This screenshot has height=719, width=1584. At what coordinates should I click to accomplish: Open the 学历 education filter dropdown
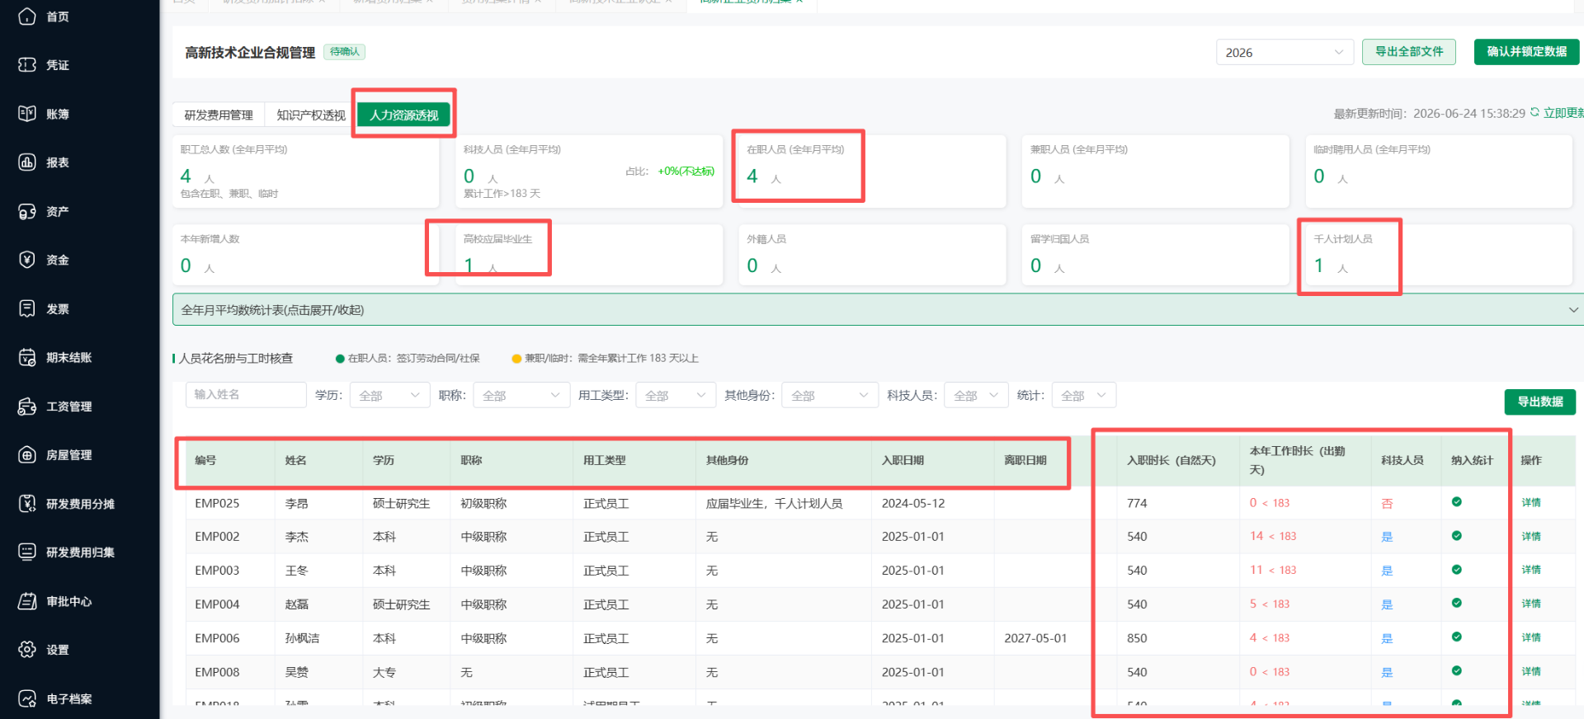tap(389, 396)
